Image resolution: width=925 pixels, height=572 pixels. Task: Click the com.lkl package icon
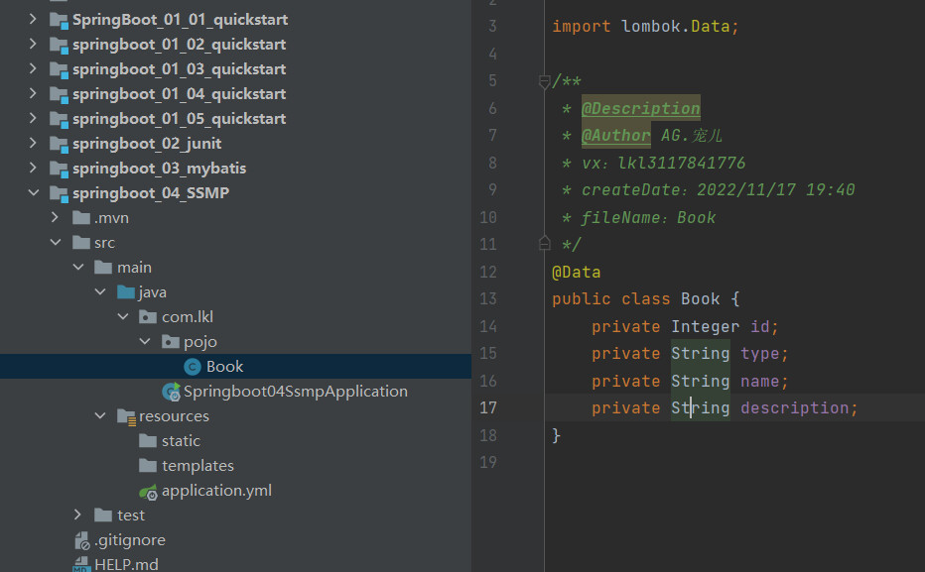pyautogui.click(x=148, y=317)
